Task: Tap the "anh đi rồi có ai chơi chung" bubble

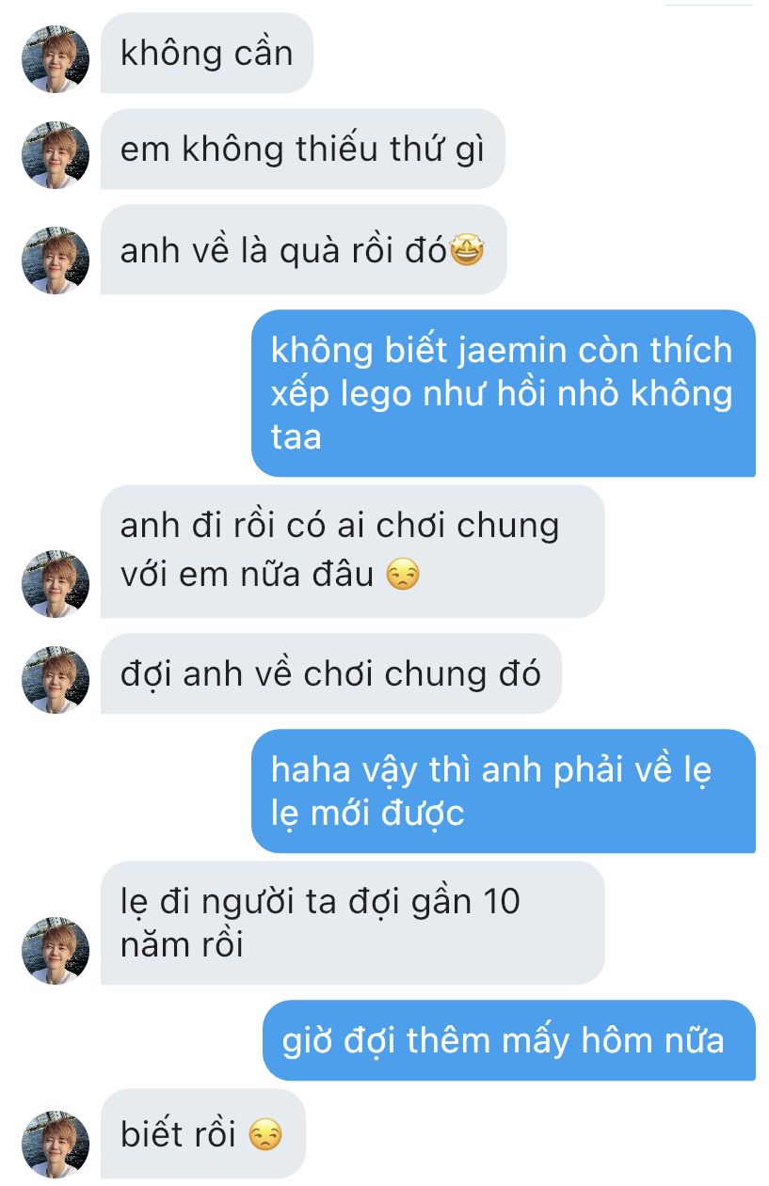Action: click(x=353, y=551)
